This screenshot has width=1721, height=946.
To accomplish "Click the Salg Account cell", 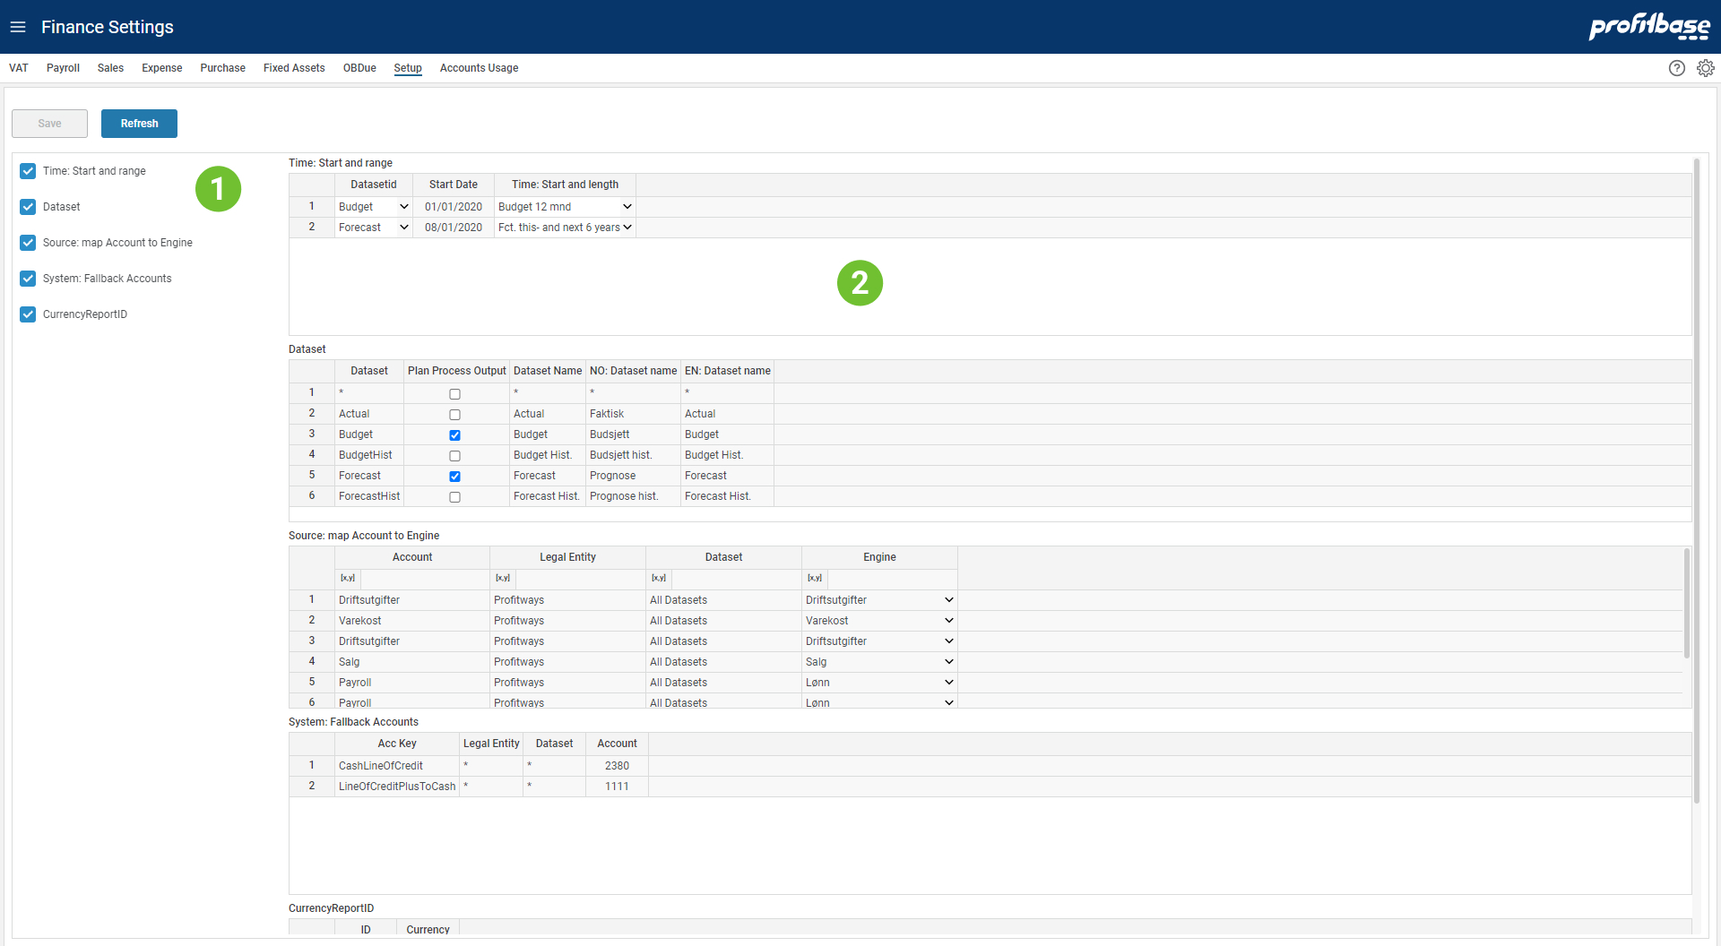I will (x=412, y=662).
